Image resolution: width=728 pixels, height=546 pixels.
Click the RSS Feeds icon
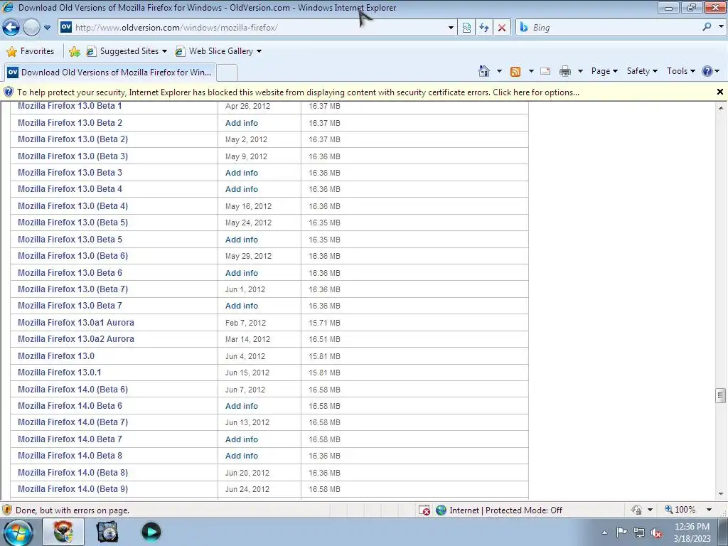pyautogui.click(x=515, y=72)
